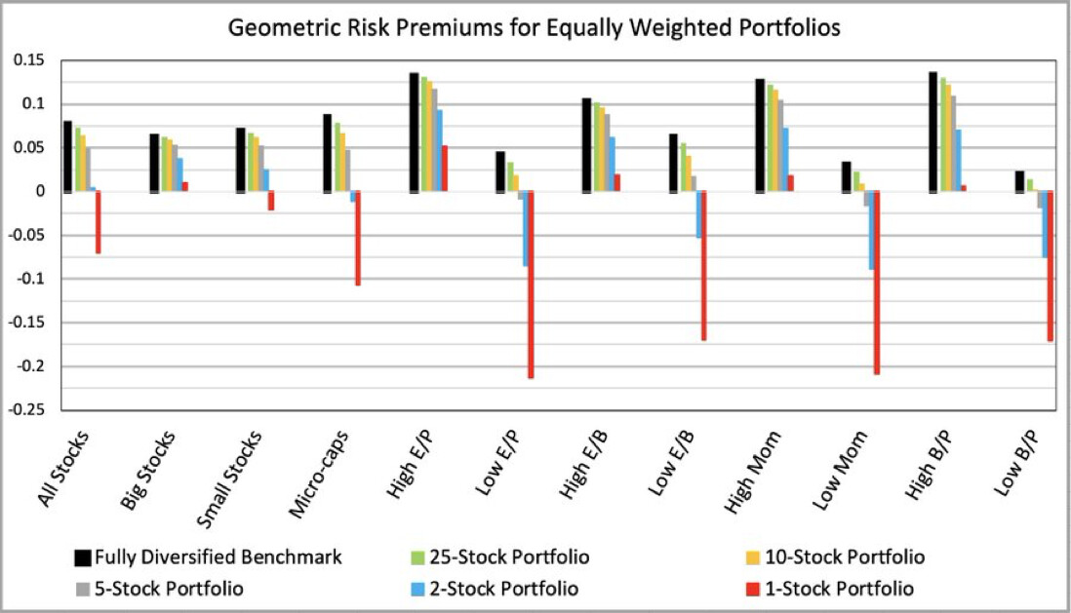Click the red 1-Stock bar for Low E/B
Screen dimensions: 1071x613
pos(703,265)
